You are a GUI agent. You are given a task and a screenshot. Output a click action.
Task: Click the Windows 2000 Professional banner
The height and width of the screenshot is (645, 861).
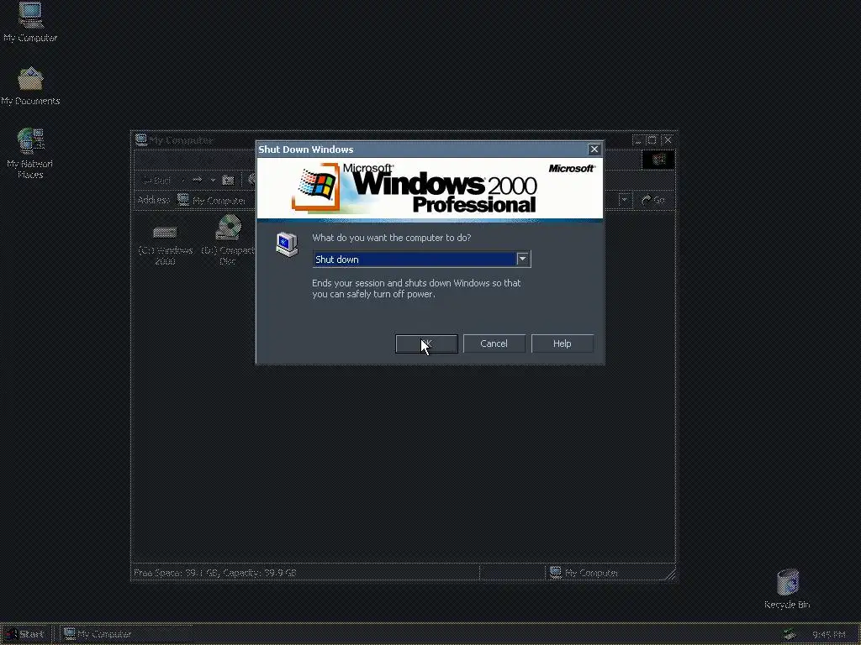[x=430, y=189]
